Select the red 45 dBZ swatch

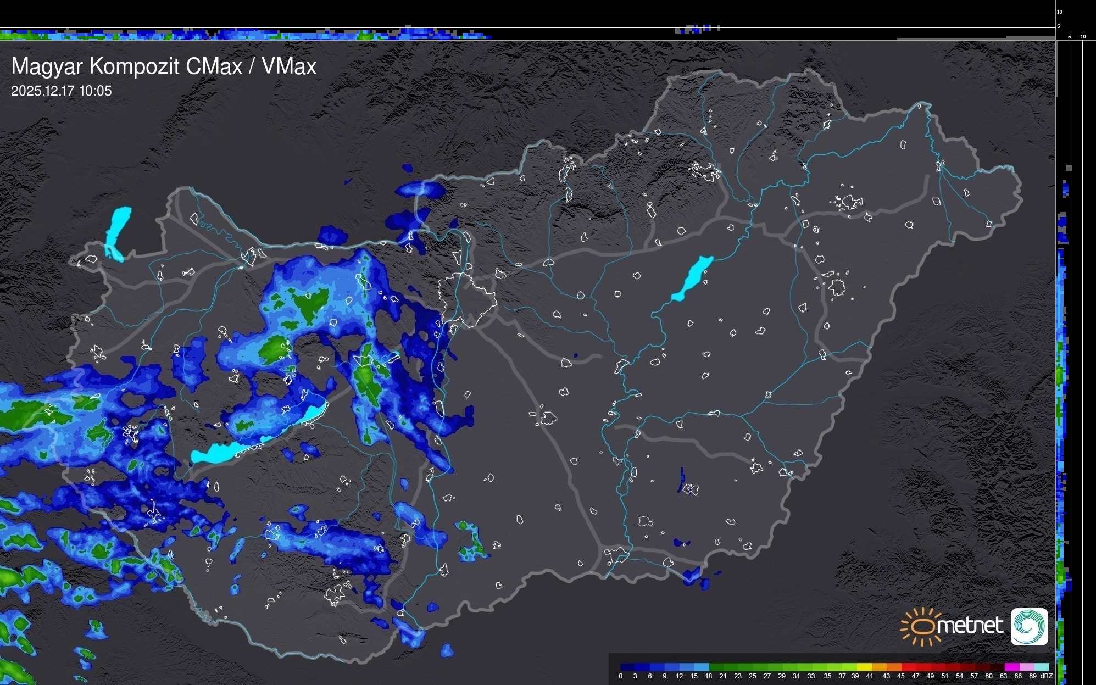coord(908,667)
